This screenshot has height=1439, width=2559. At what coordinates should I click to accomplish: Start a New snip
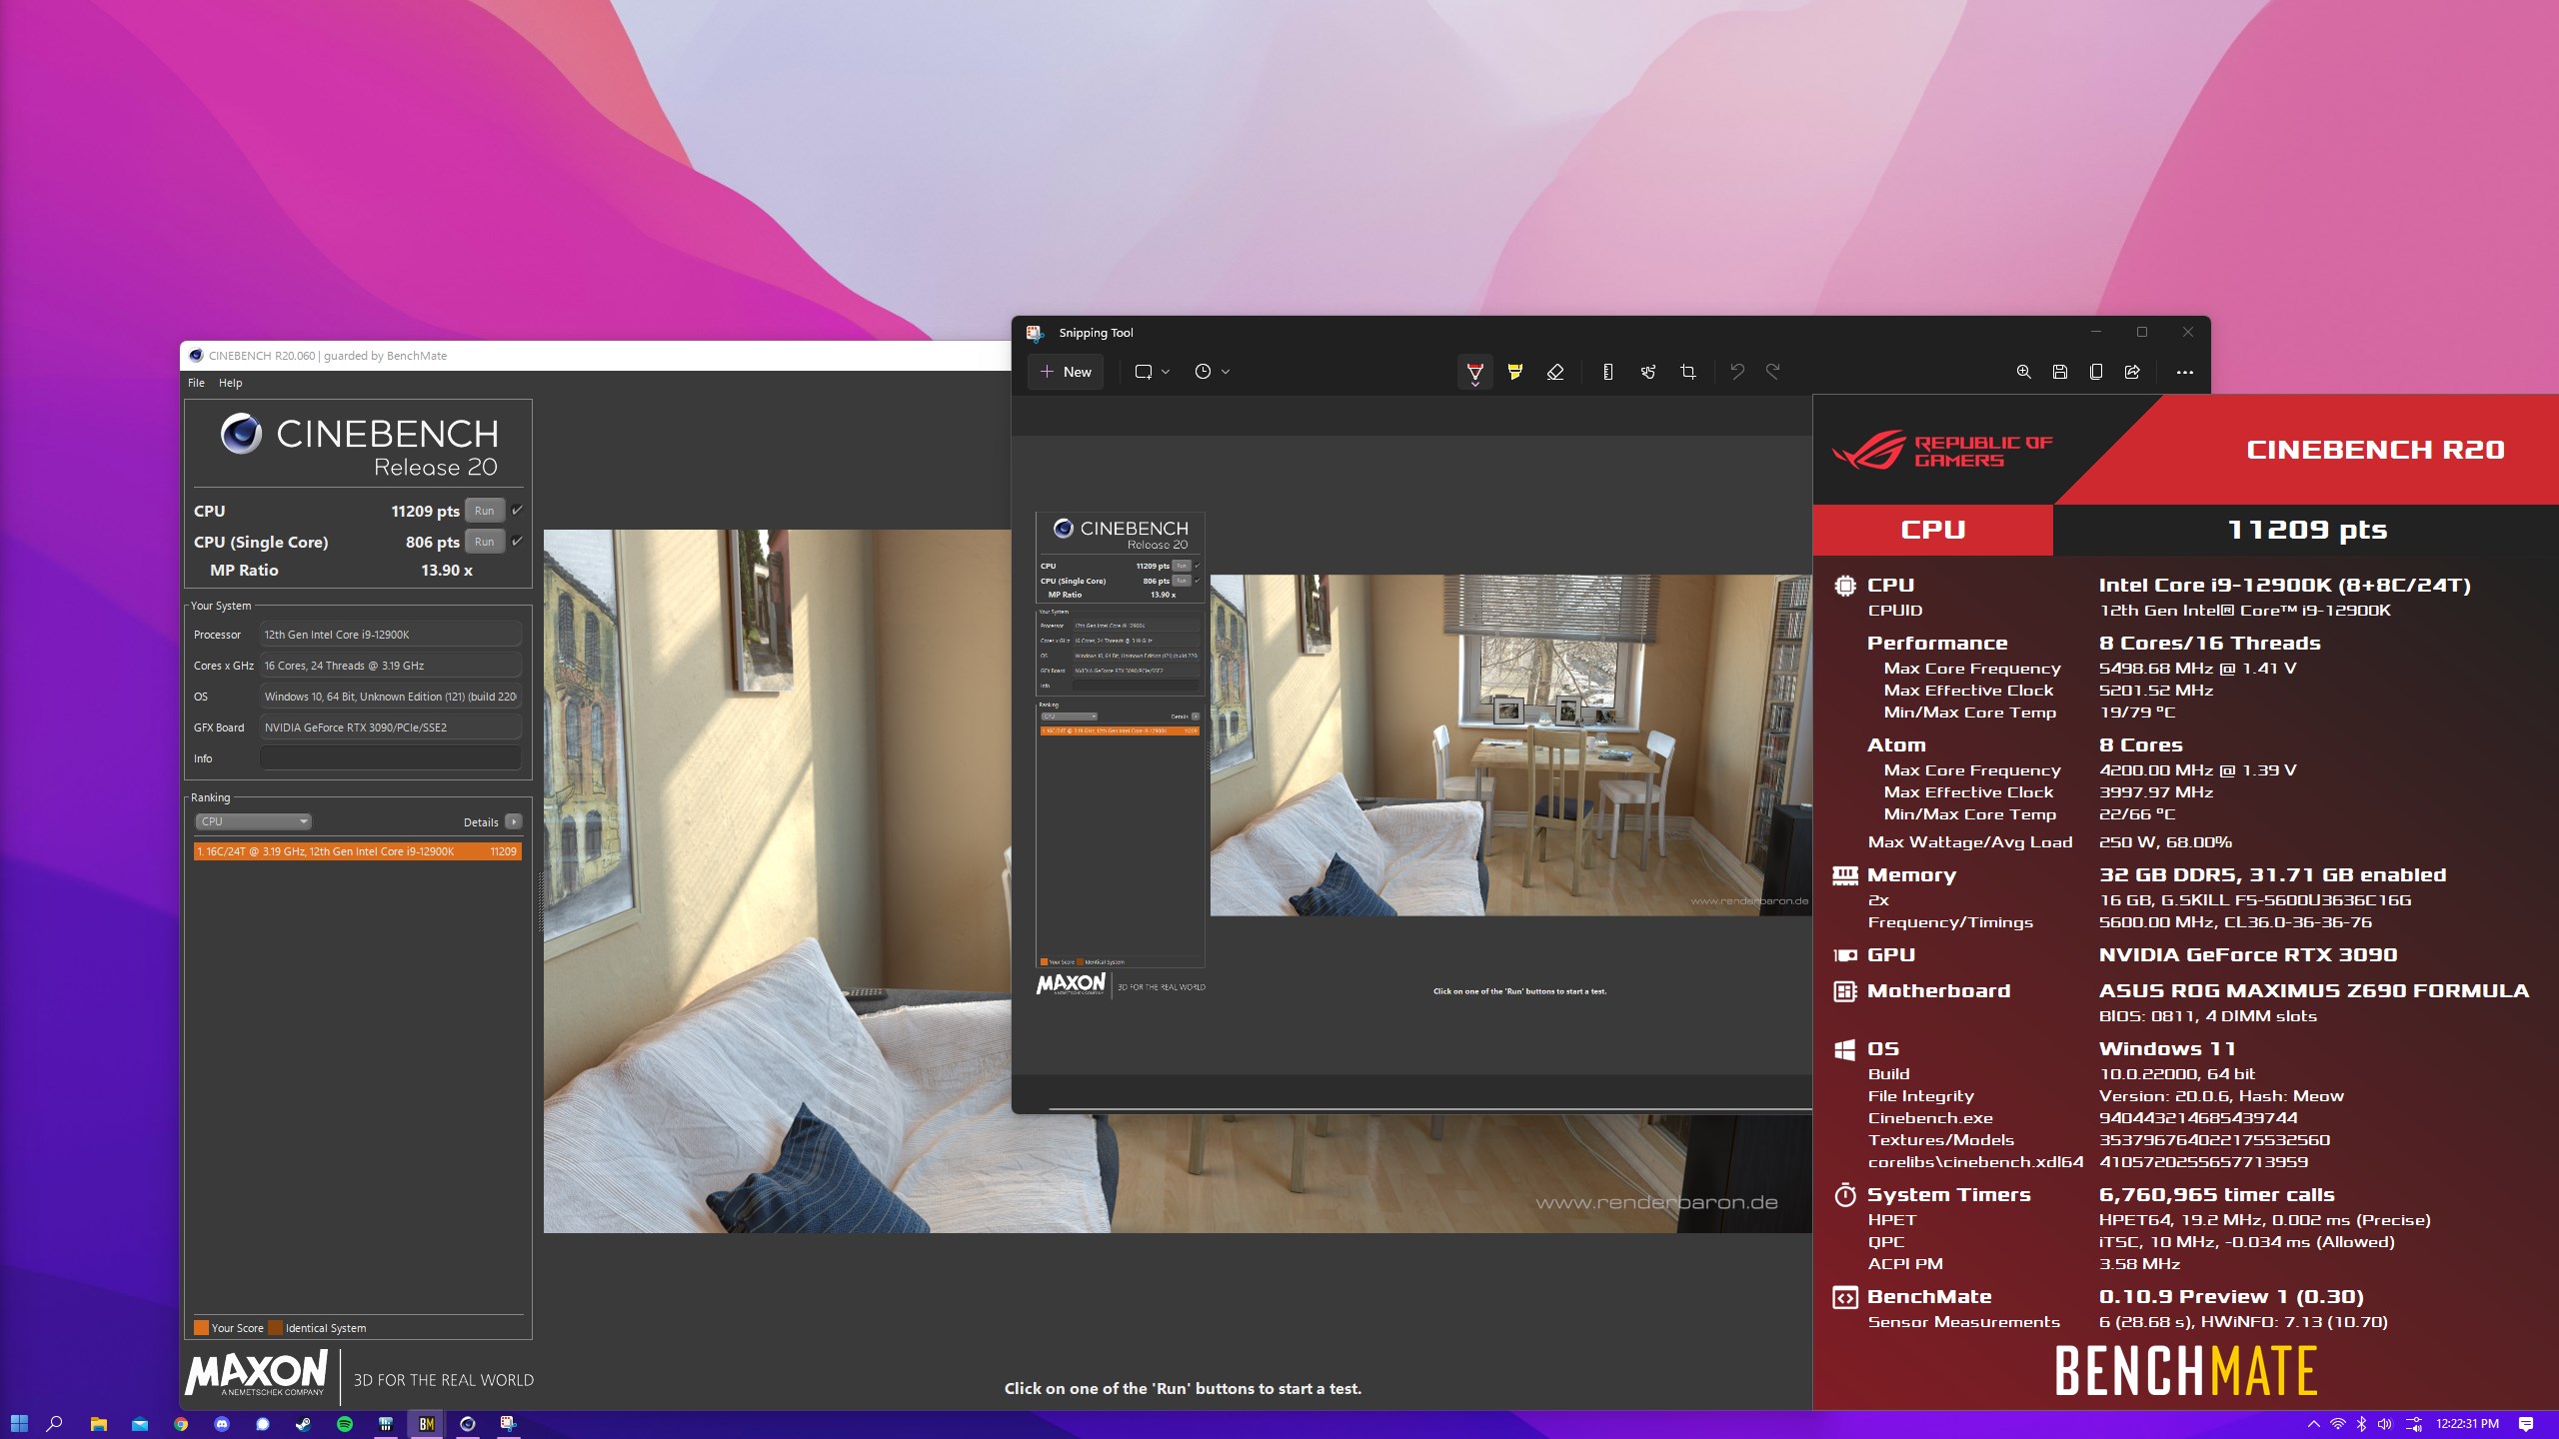coord(1066,372)
